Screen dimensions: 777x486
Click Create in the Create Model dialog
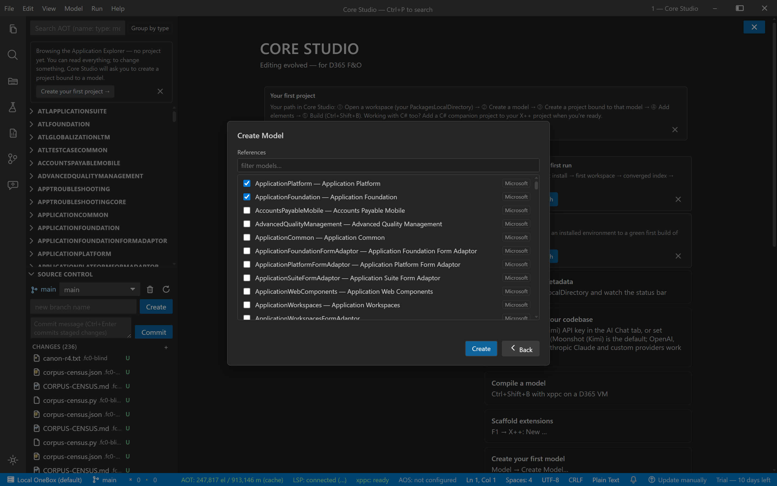click(x=481, y=348)
